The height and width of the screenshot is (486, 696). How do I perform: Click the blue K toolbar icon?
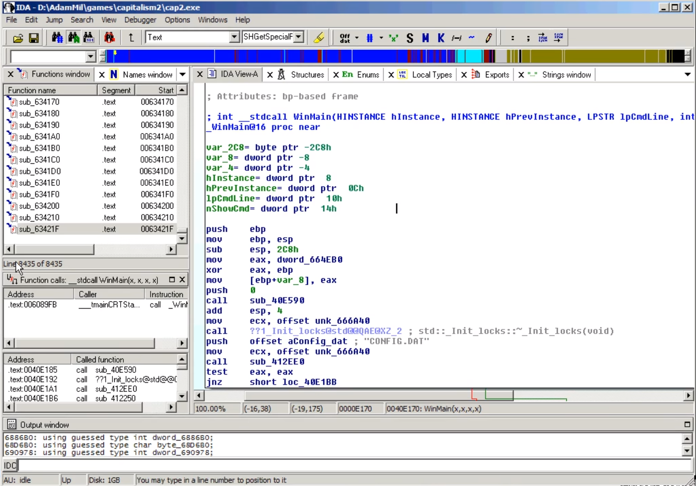(441, 38)
